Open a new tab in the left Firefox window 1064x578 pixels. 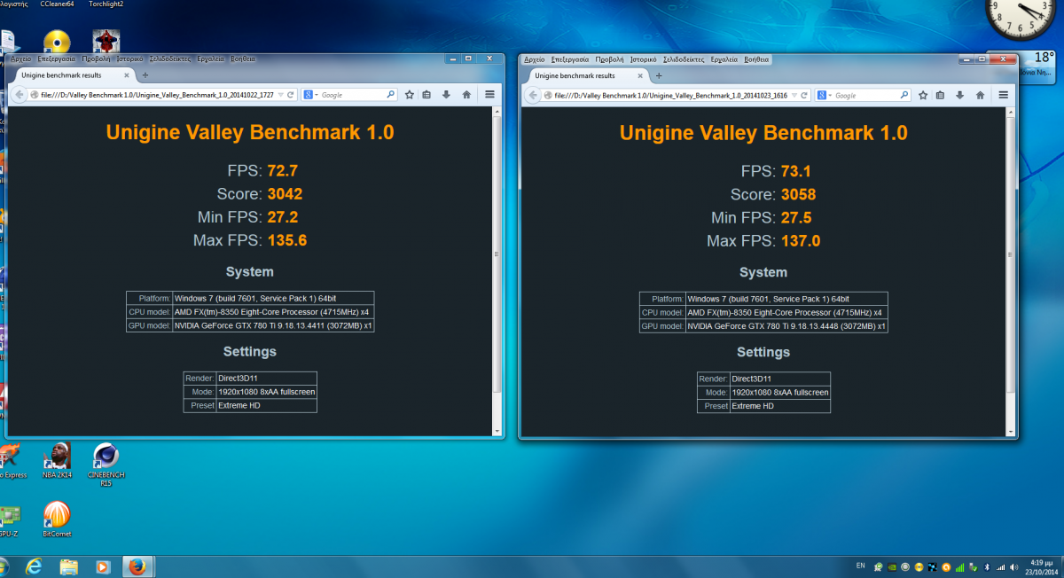pos(145,75)
